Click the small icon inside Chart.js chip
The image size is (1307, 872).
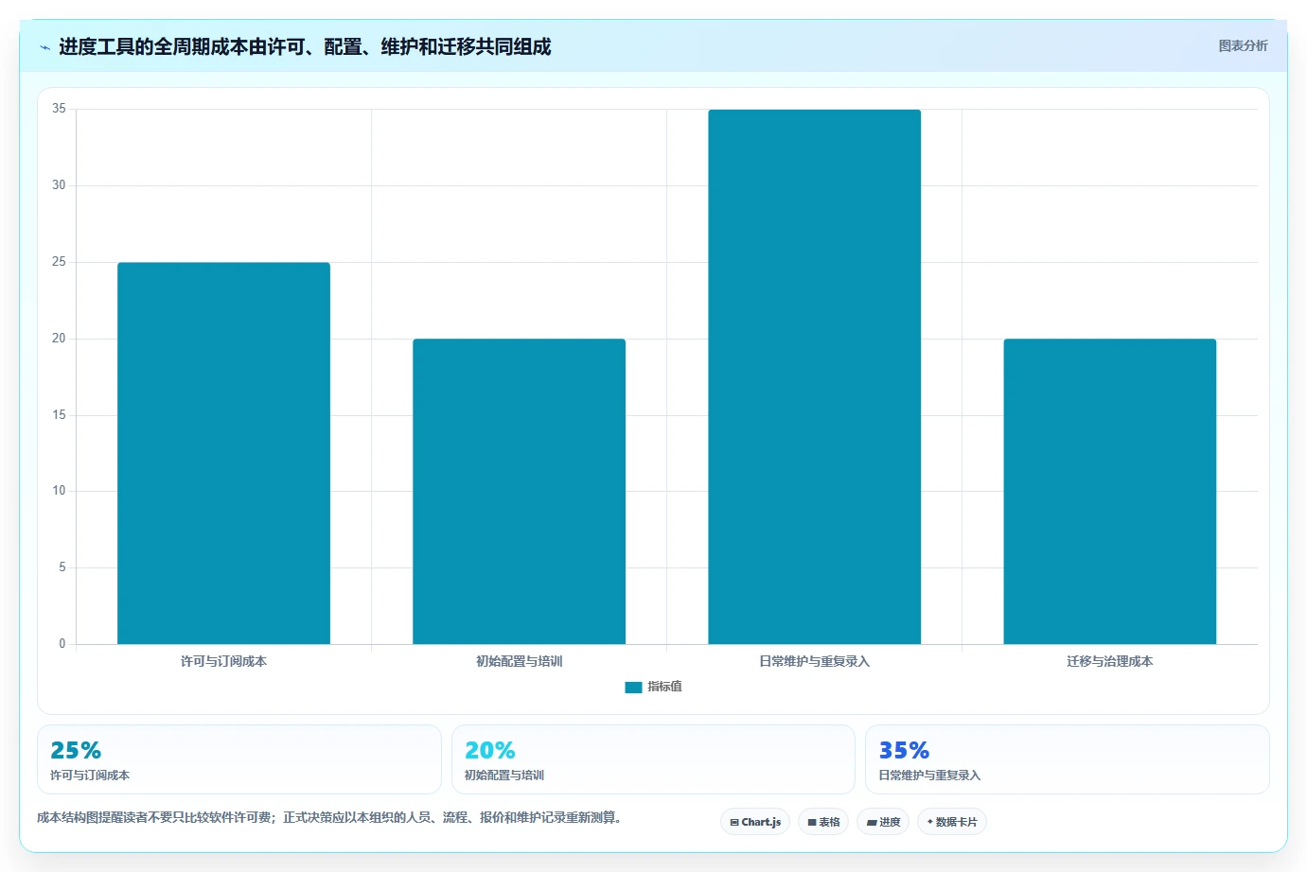pyautogui.click(x=734, y=823)
